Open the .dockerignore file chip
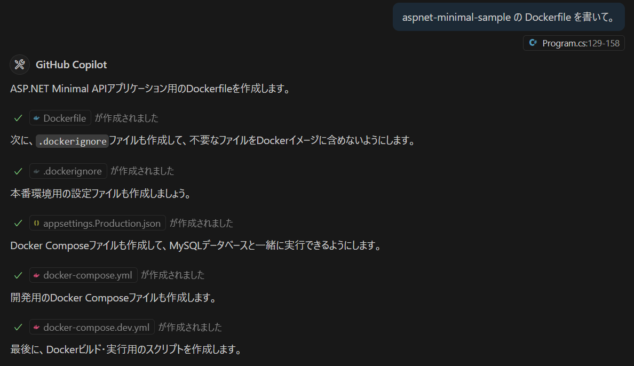 tap(73, 171)
